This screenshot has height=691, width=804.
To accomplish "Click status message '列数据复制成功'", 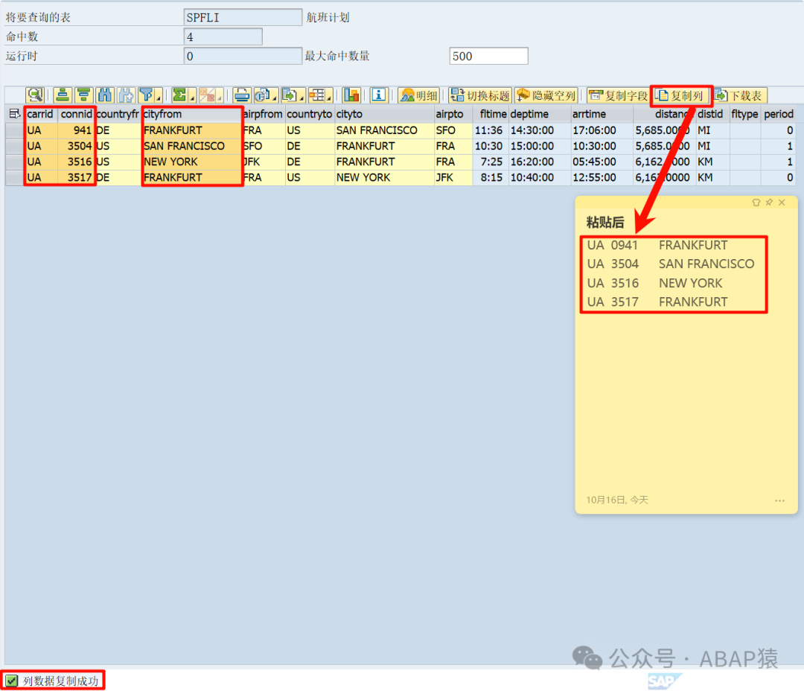I will click(60, 681).
